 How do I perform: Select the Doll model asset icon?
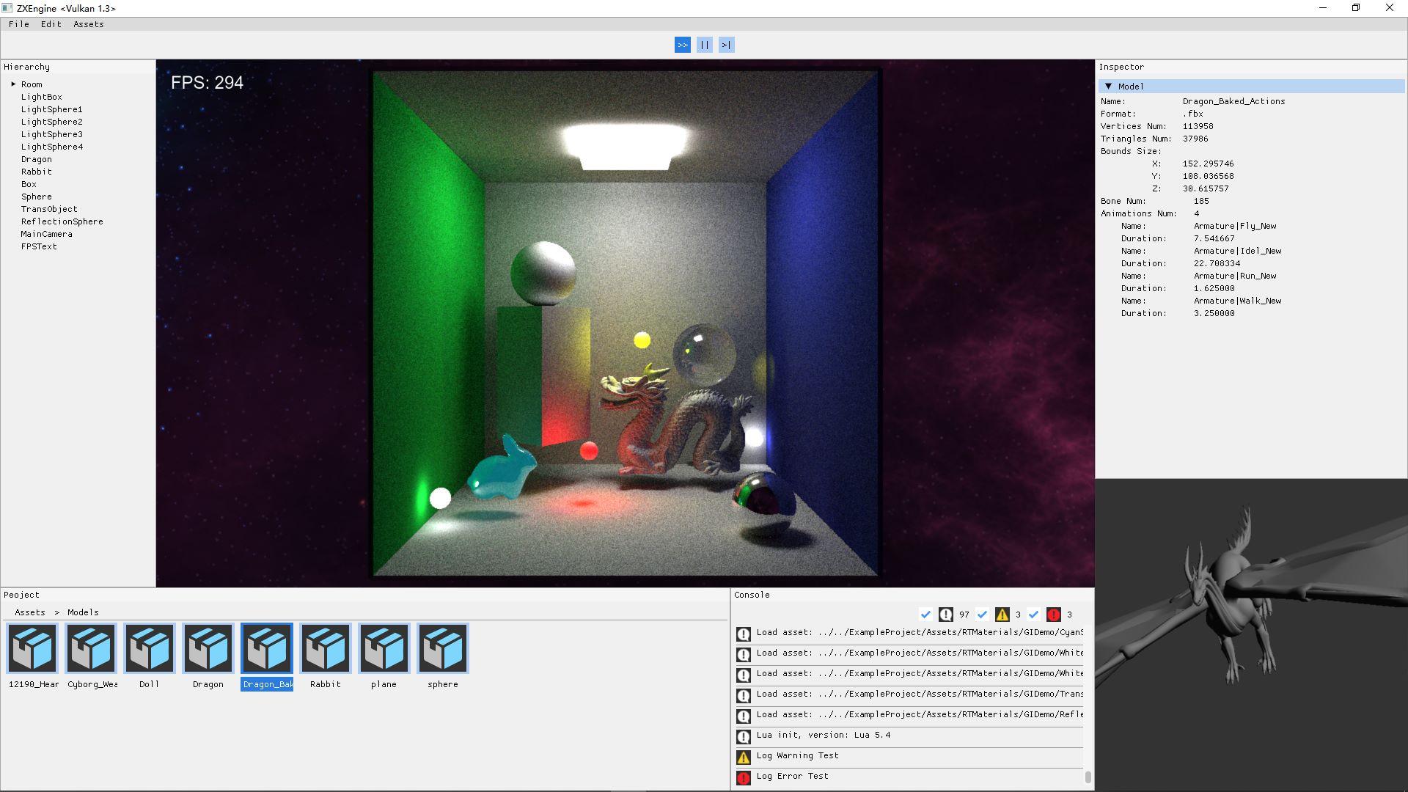(x=150, y=648)
